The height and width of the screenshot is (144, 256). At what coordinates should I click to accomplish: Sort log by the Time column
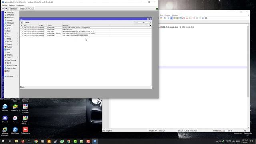coord(31,26)
